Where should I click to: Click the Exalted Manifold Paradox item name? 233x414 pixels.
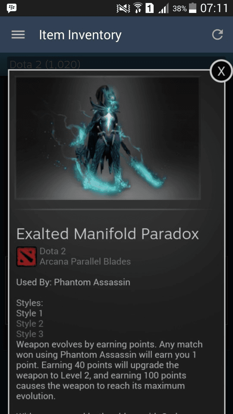coord(107,234)
